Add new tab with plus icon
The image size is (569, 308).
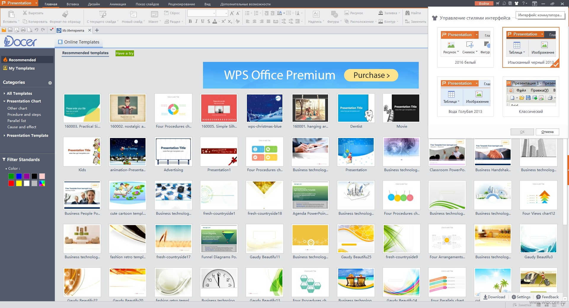(97, 30)
